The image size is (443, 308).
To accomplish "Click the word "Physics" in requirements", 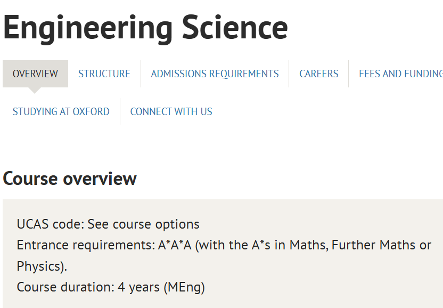I will [40, 266].
